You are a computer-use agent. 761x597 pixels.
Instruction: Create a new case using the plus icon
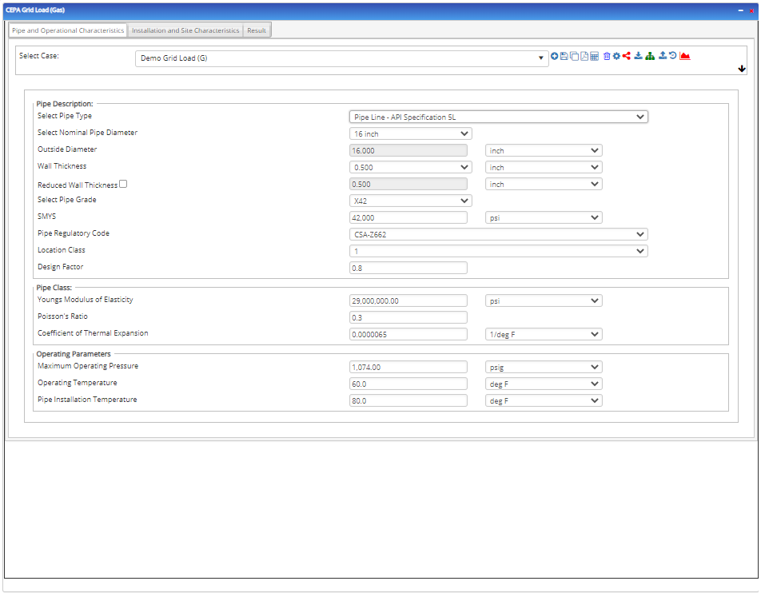555,55
